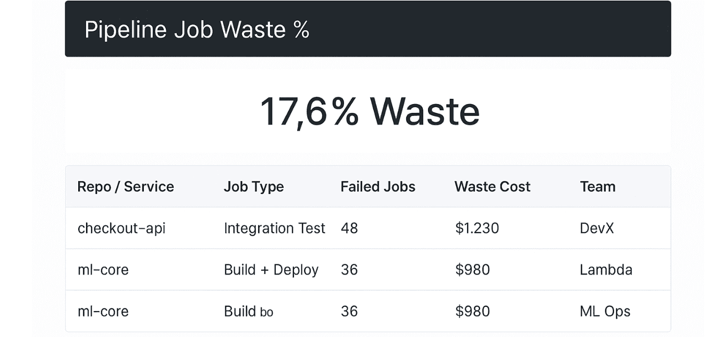710x337 pixels.
Task: Sort by Job Type column header
Action: pyautogui.click(x=254, y=187)
